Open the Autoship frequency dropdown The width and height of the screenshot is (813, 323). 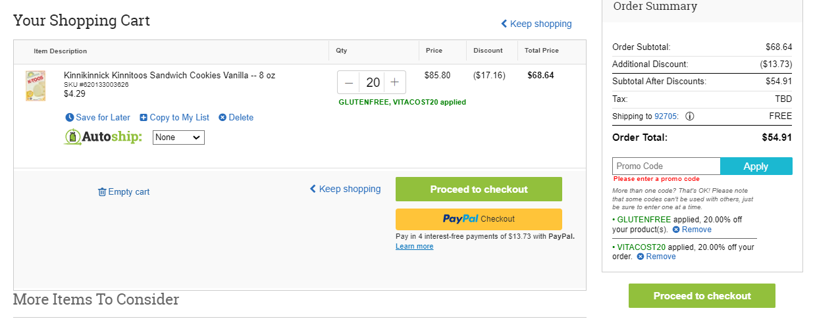point(178,137)
